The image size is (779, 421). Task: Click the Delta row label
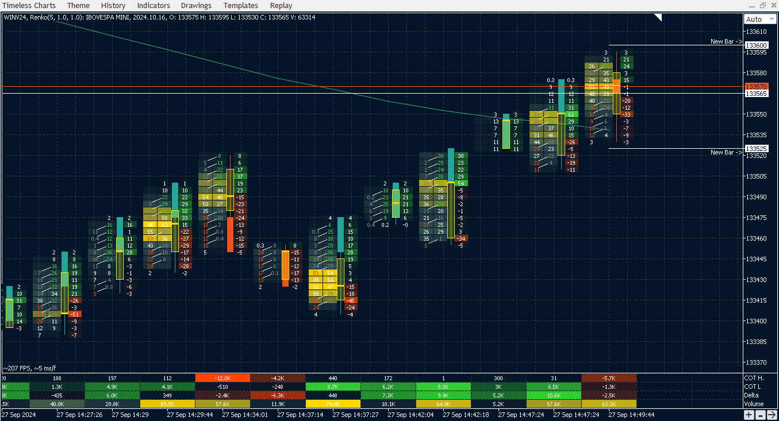click(x=753, y=395)
